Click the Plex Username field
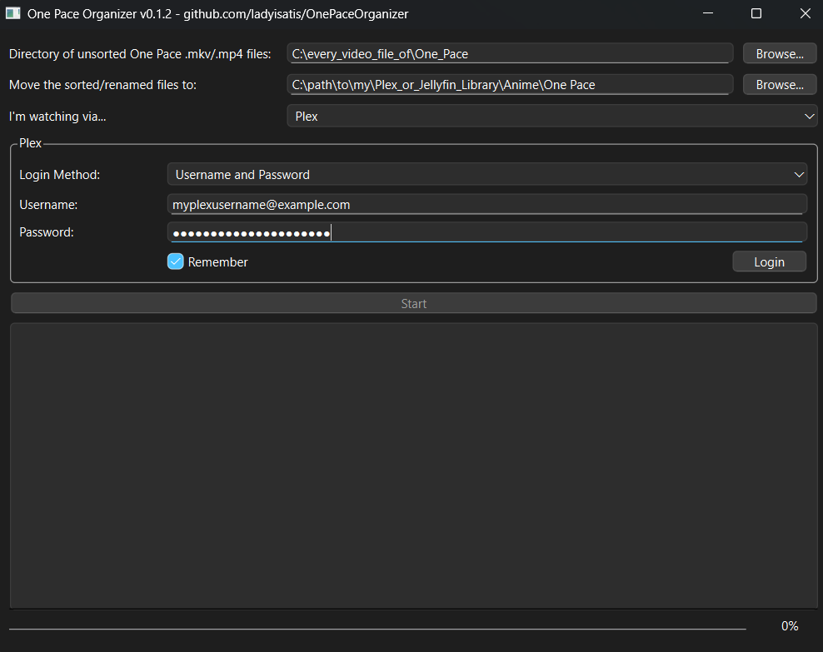 point(487,204)
